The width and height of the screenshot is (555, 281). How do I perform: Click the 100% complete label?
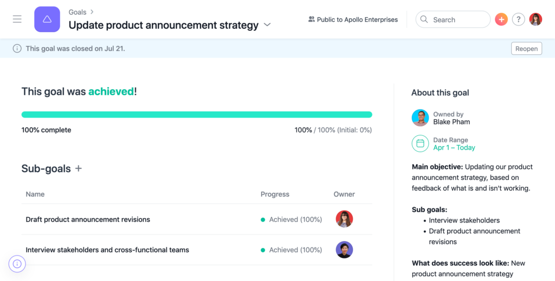pos(47,130)
